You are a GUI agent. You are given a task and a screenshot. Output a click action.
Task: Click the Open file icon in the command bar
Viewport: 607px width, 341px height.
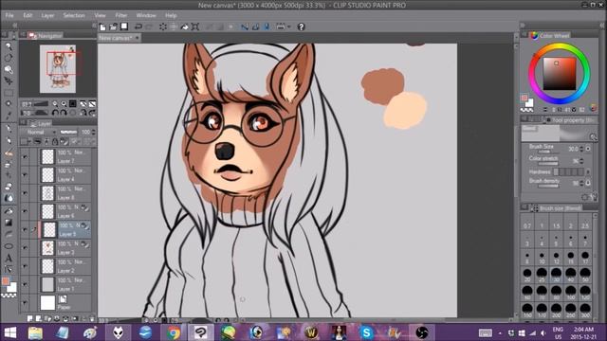pyautogui.click(x=113, y=27)
